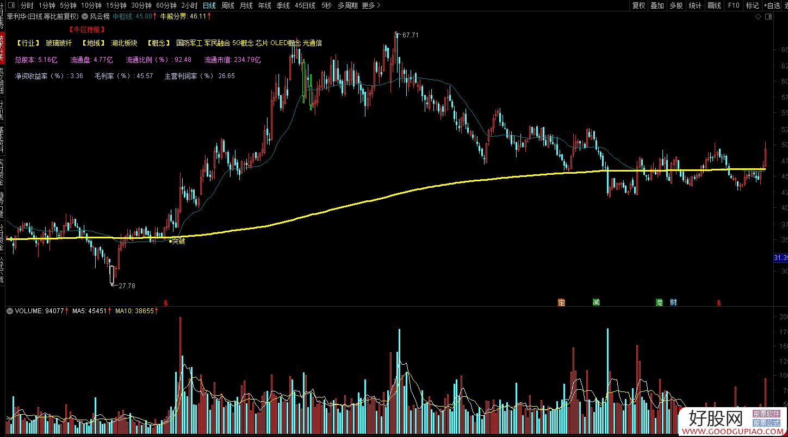Viewport: 788px width, 437px height.
Task: Switch to the 1分钟 timeframe
Action: pos(47,5)
